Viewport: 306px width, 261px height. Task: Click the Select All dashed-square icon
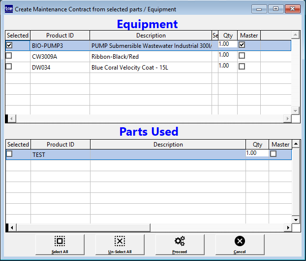(x=60, y=241)
